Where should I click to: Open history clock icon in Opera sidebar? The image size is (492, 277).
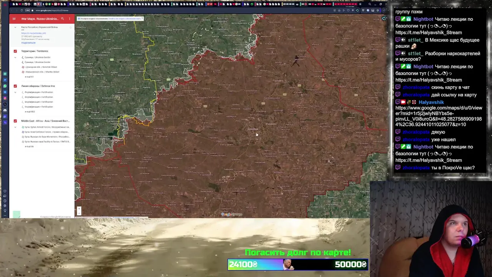click(5, 201)
